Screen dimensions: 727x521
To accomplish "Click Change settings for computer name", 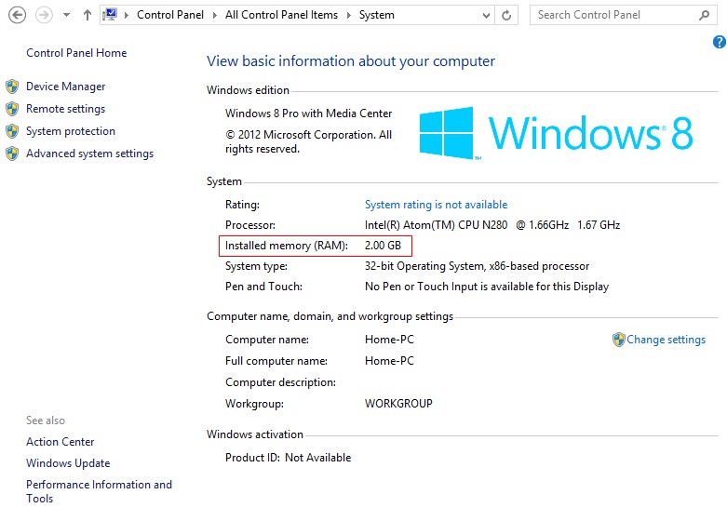I will [666, 340].
